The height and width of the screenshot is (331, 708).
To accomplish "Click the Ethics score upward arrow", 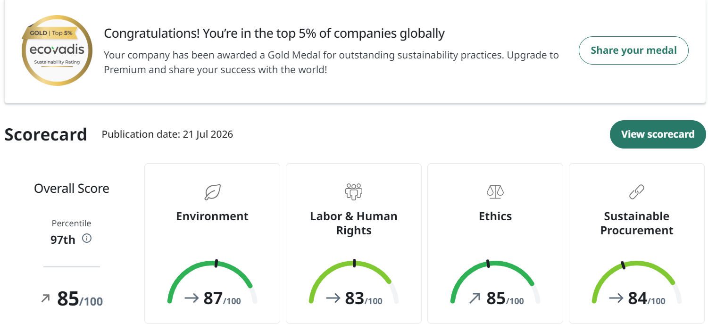I will point(475,298).
